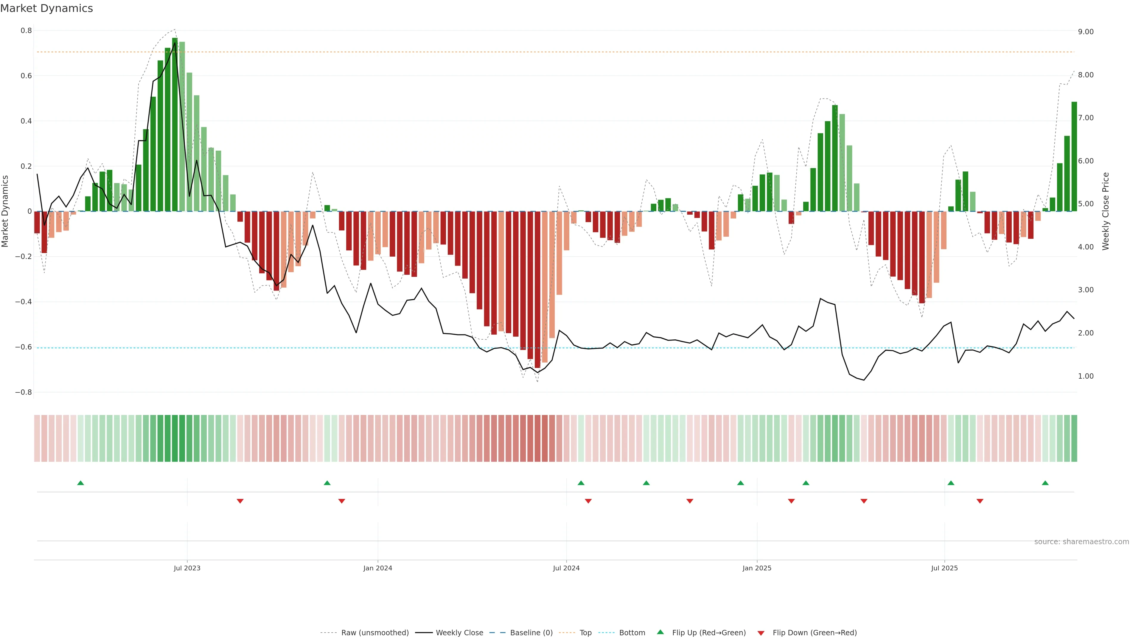Click the Flip Down marker just after Jul 2024
1144x643 pixels.
click(588, 501)
